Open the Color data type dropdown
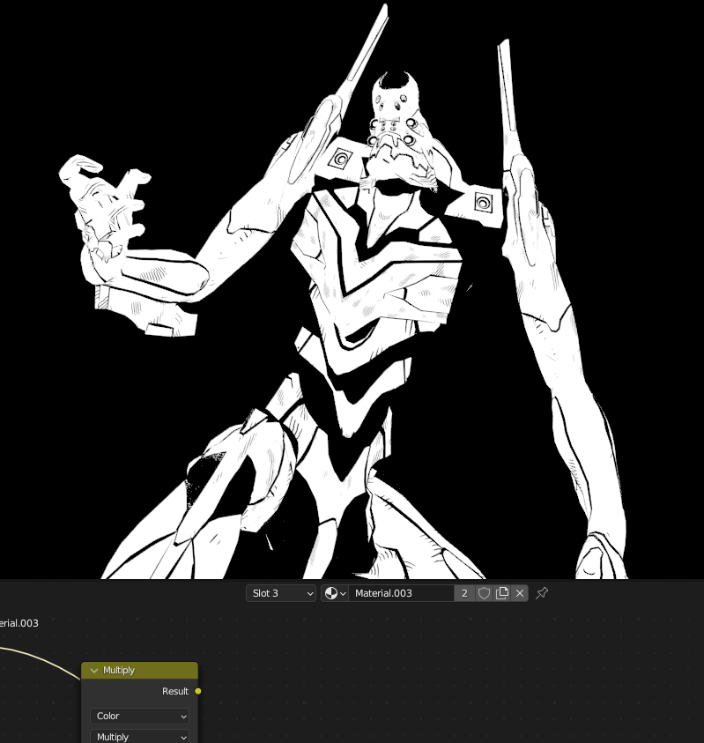 tap(140, 716)
